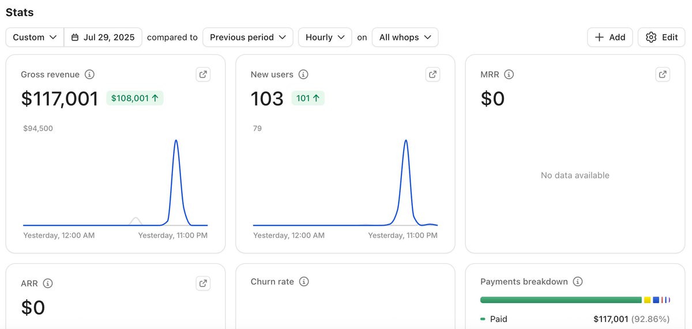Click the blue square segment of payments bar
The width and height of the screenshot is (692, 329).
(656, 300)
